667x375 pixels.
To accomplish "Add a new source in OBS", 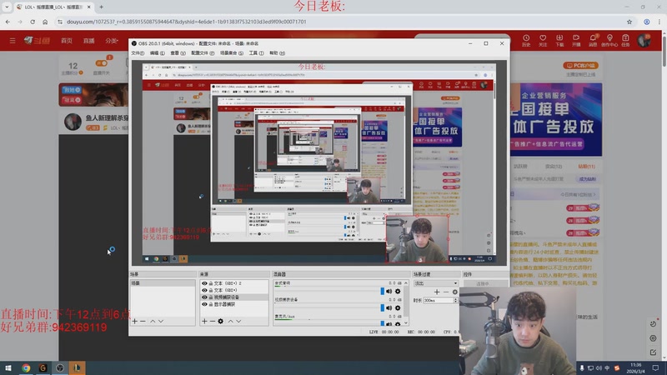I will click(x=204, y=322).
